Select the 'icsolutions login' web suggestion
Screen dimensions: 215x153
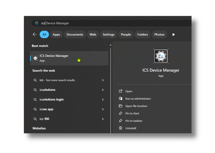[x=68, y=100]
